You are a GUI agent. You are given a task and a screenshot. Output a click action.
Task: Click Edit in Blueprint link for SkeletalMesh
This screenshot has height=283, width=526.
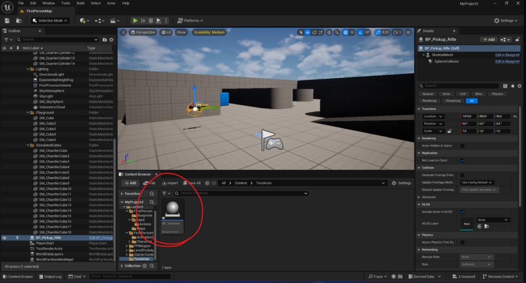tap(507, 55)
